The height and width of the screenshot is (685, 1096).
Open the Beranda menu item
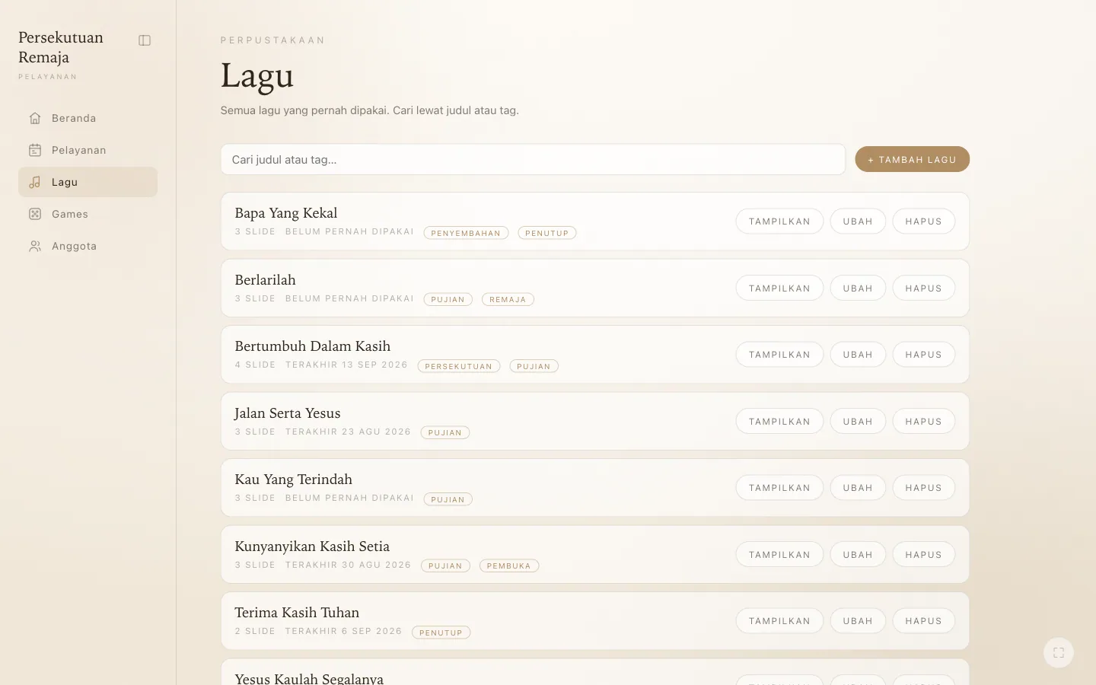tap(88, 118)
